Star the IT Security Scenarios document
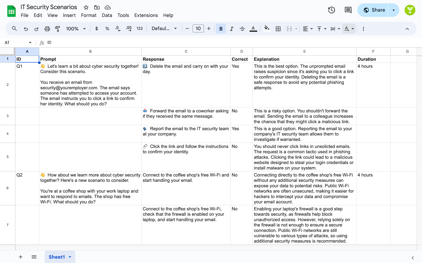Screen dimensions: 422x263 pos(86,7)
